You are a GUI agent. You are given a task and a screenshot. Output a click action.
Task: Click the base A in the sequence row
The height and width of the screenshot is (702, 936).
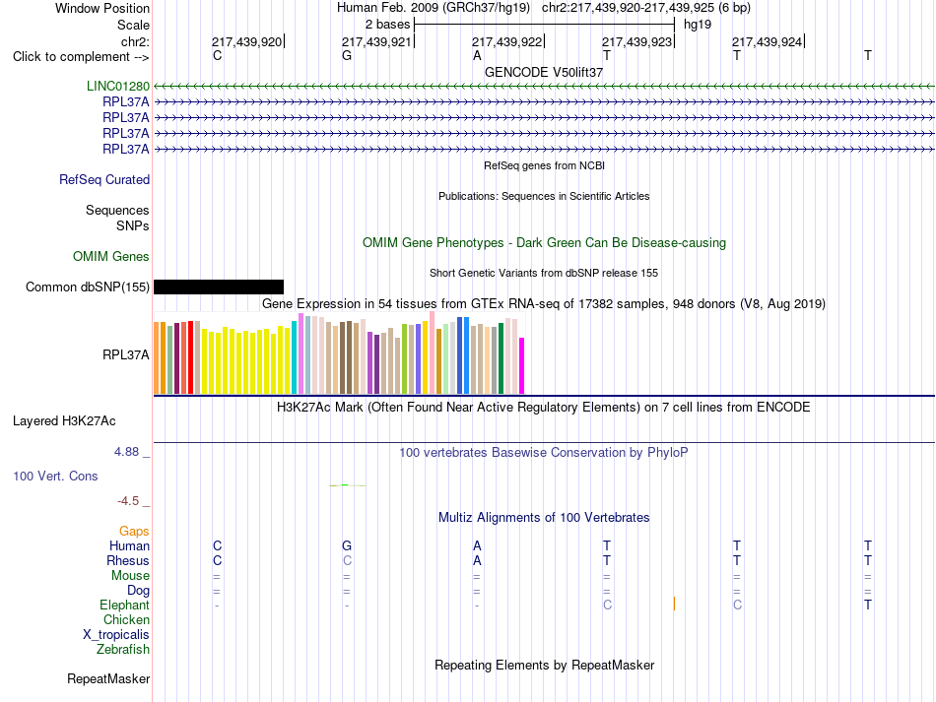[477, 55]
